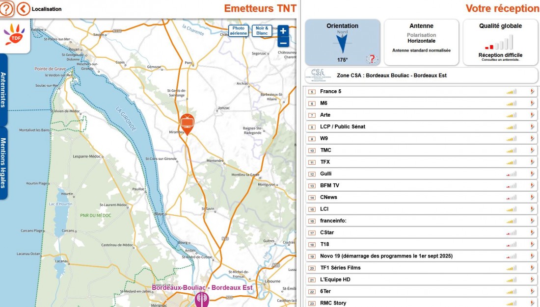
Task: Click the RMC Story row arrow
Action: coord(532,303)
